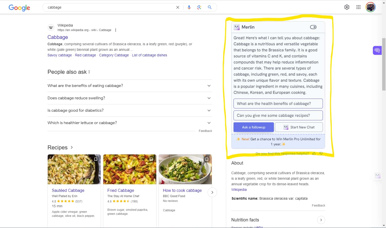Open Google Lens image search icon
This screenshot has height=228, width=386.
[199, 7]
